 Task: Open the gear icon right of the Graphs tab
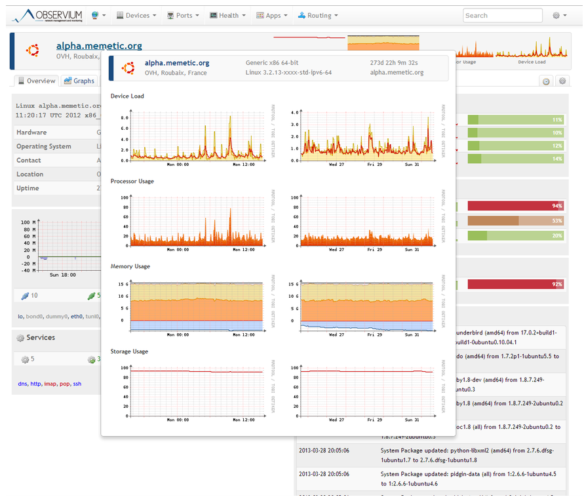562,81
